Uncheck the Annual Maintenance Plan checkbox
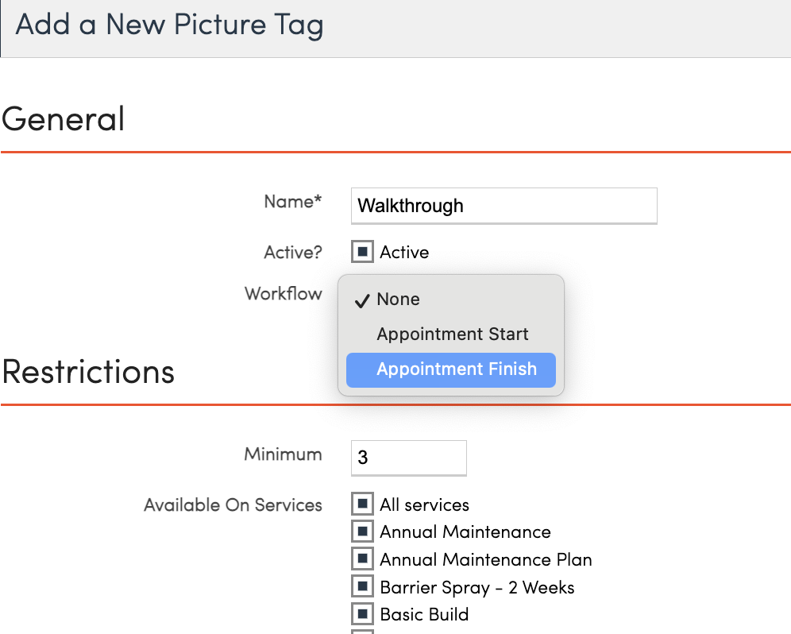This screenshot has height=634, width=791. coord(362,559)
